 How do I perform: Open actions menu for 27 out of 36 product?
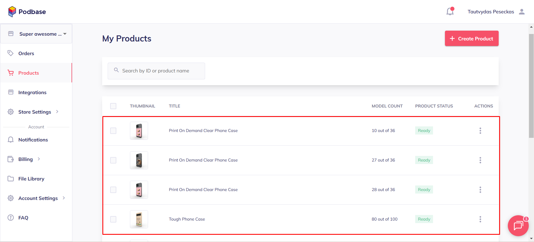coord(480,160)
